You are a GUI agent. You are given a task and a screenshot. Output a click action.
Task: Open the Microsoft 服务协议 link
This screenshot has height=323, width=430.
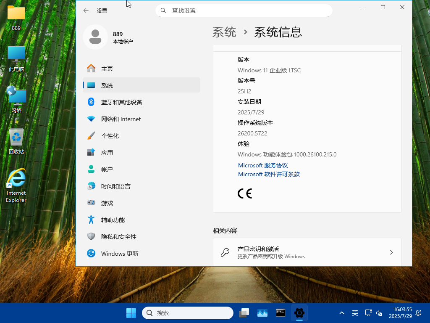(263, 165)
